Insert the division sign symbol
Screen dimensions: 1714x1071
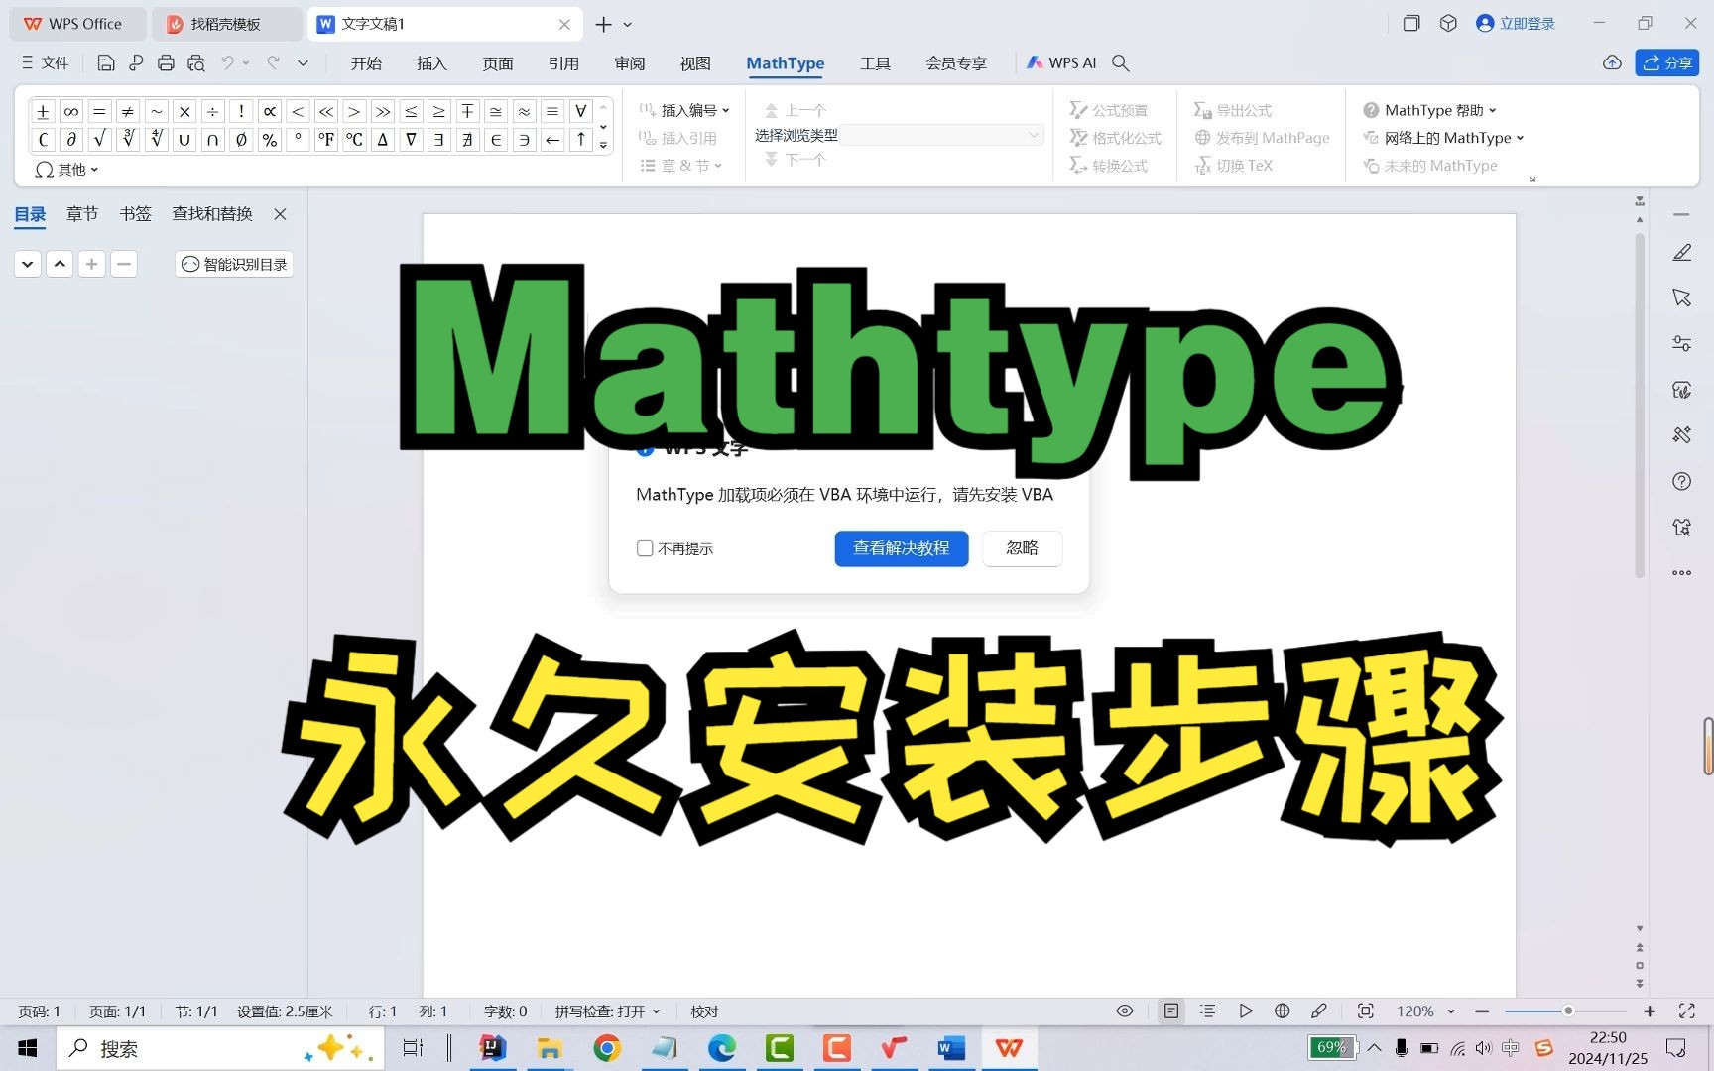212,111
